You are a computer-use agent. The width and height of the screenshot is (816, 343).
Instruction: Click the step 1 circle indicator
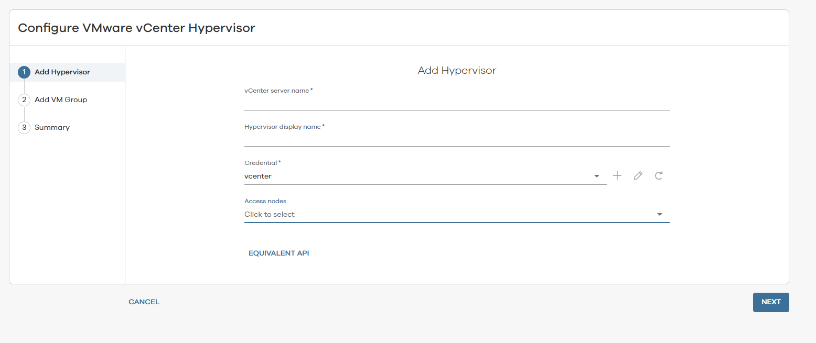click(x=24, y=72)
